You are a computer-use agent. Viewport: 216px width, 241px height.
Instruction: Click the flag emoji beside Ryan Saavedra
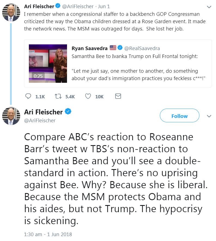[x=113, y=48]
